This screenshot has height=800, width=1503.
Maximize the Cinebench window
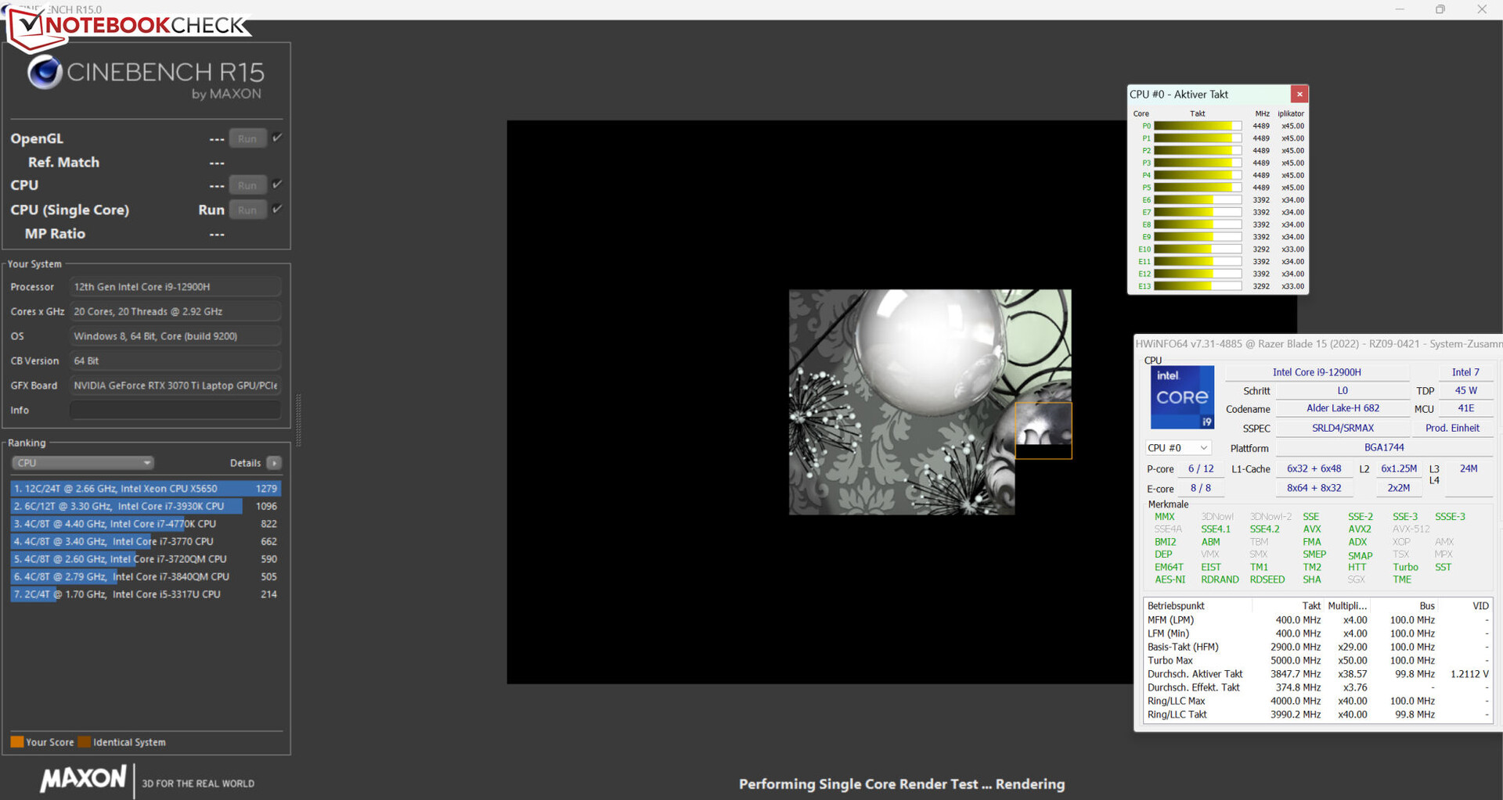pyautogui.click(x=1440, y=9)
